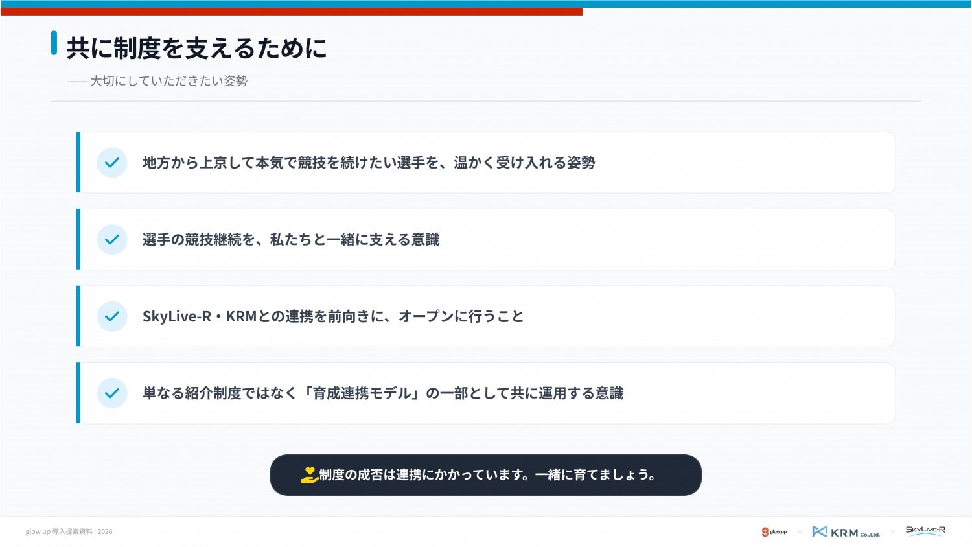Screen dimensions: 972x547
Task: Select the card text about 地方から上京して選手
Action: click(x=368, y=163)
